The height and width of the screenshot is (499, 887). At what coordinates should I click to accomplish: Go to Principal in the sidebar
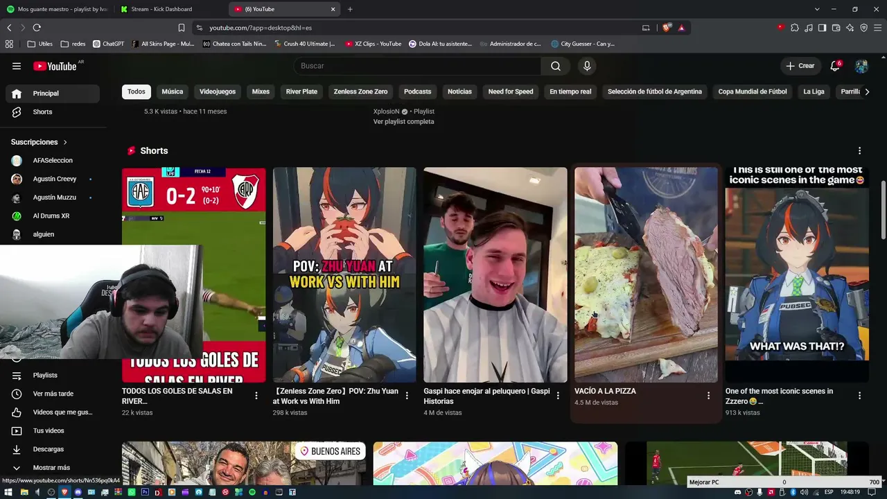[53, 94]
